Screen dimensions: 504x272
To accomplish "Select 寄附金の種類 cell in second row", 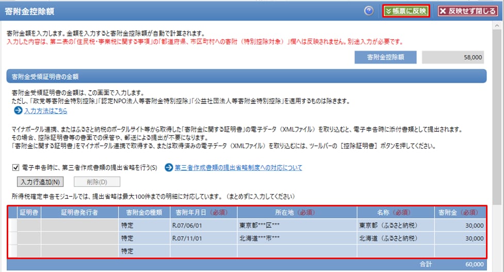I will 144,238.
